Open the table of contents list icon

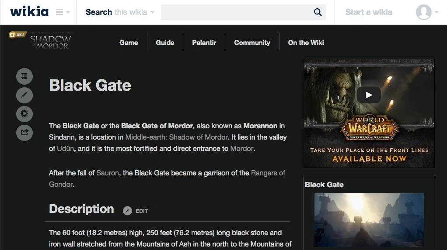(x=24, y=76)
